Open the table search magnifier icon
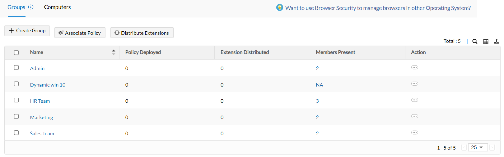The image size is (504, 157). coord(475,41)
